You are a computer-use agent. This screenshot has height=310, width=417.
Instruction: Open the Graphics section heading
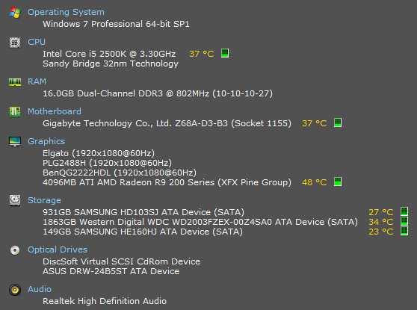[46, 141]
